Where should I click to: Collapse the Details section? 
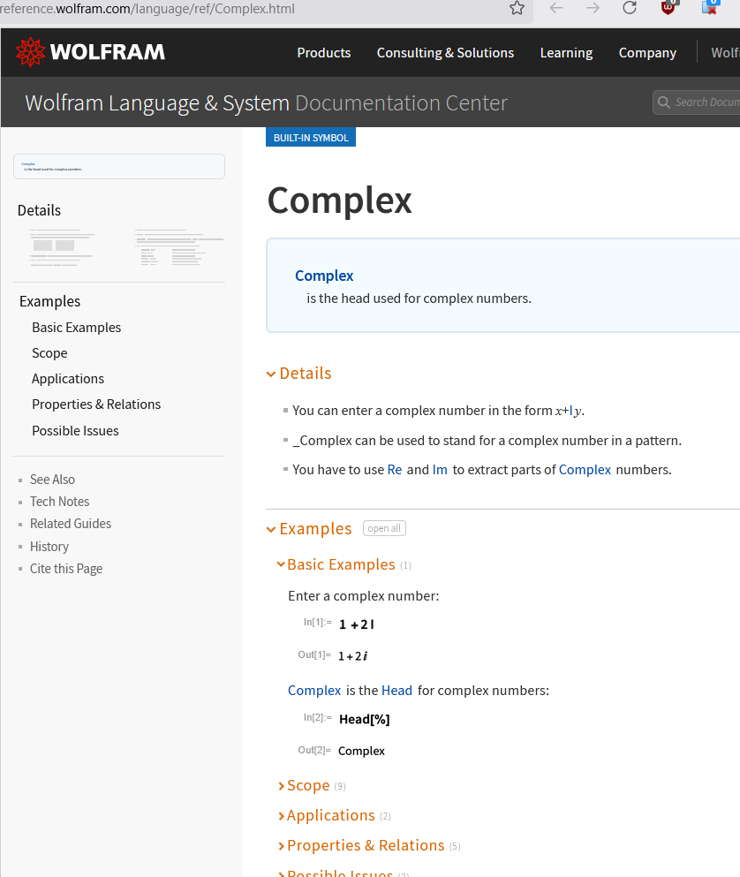272,374
